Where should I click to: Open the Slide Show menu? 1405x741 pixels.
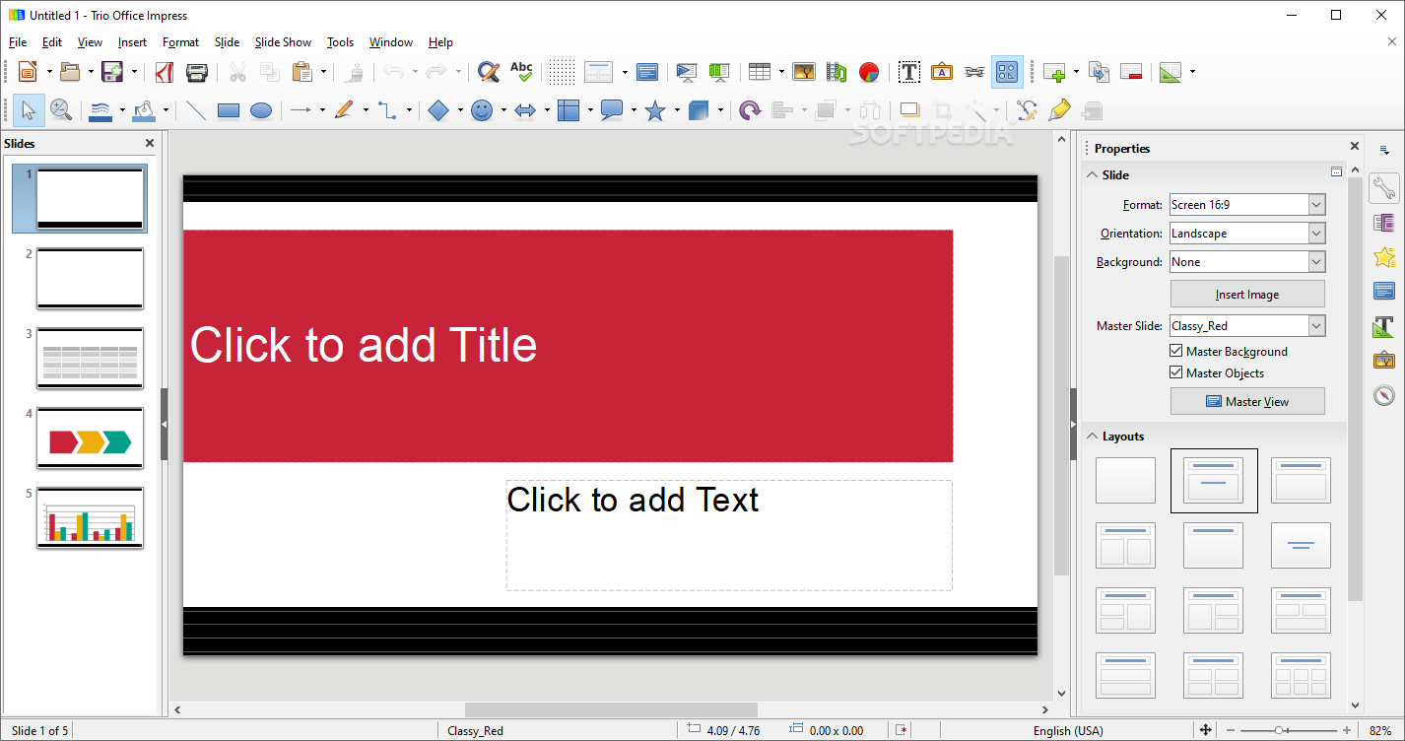point(283,42)
